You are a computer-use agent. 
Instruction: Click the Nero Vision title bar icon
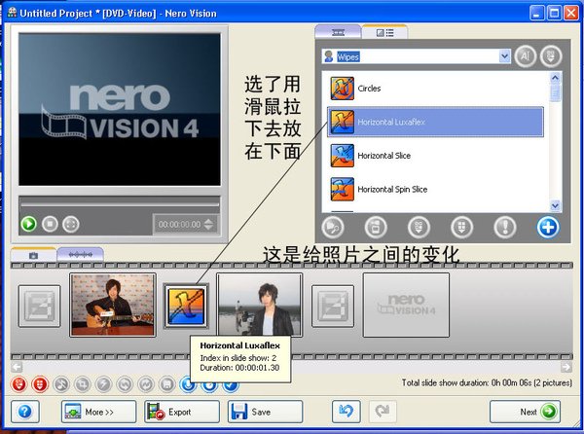click(12, 13)
